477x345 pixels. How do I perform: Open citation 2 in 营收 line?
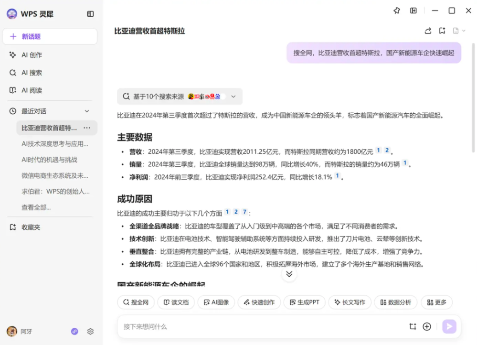(387, 150)
